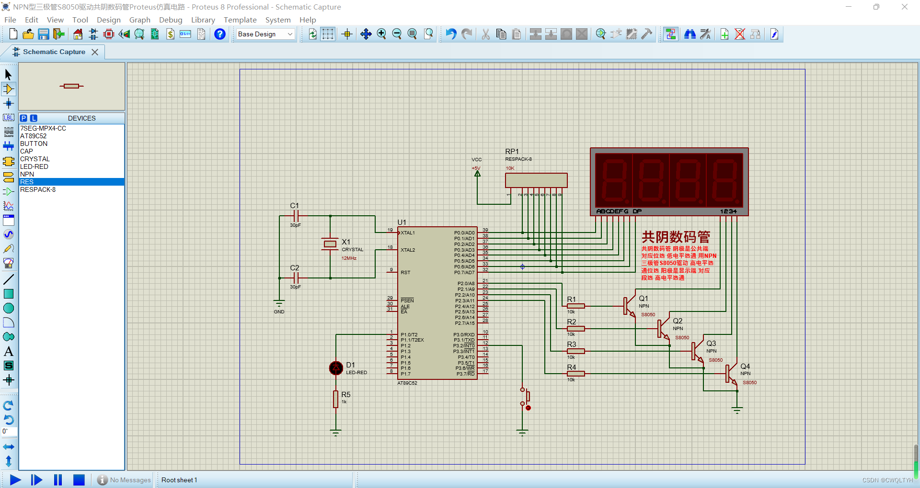The height and width of the screenshot is (488, 920).
Task: Flip component vertically (Y-mirror)
Action: click(x=8, y=461)
